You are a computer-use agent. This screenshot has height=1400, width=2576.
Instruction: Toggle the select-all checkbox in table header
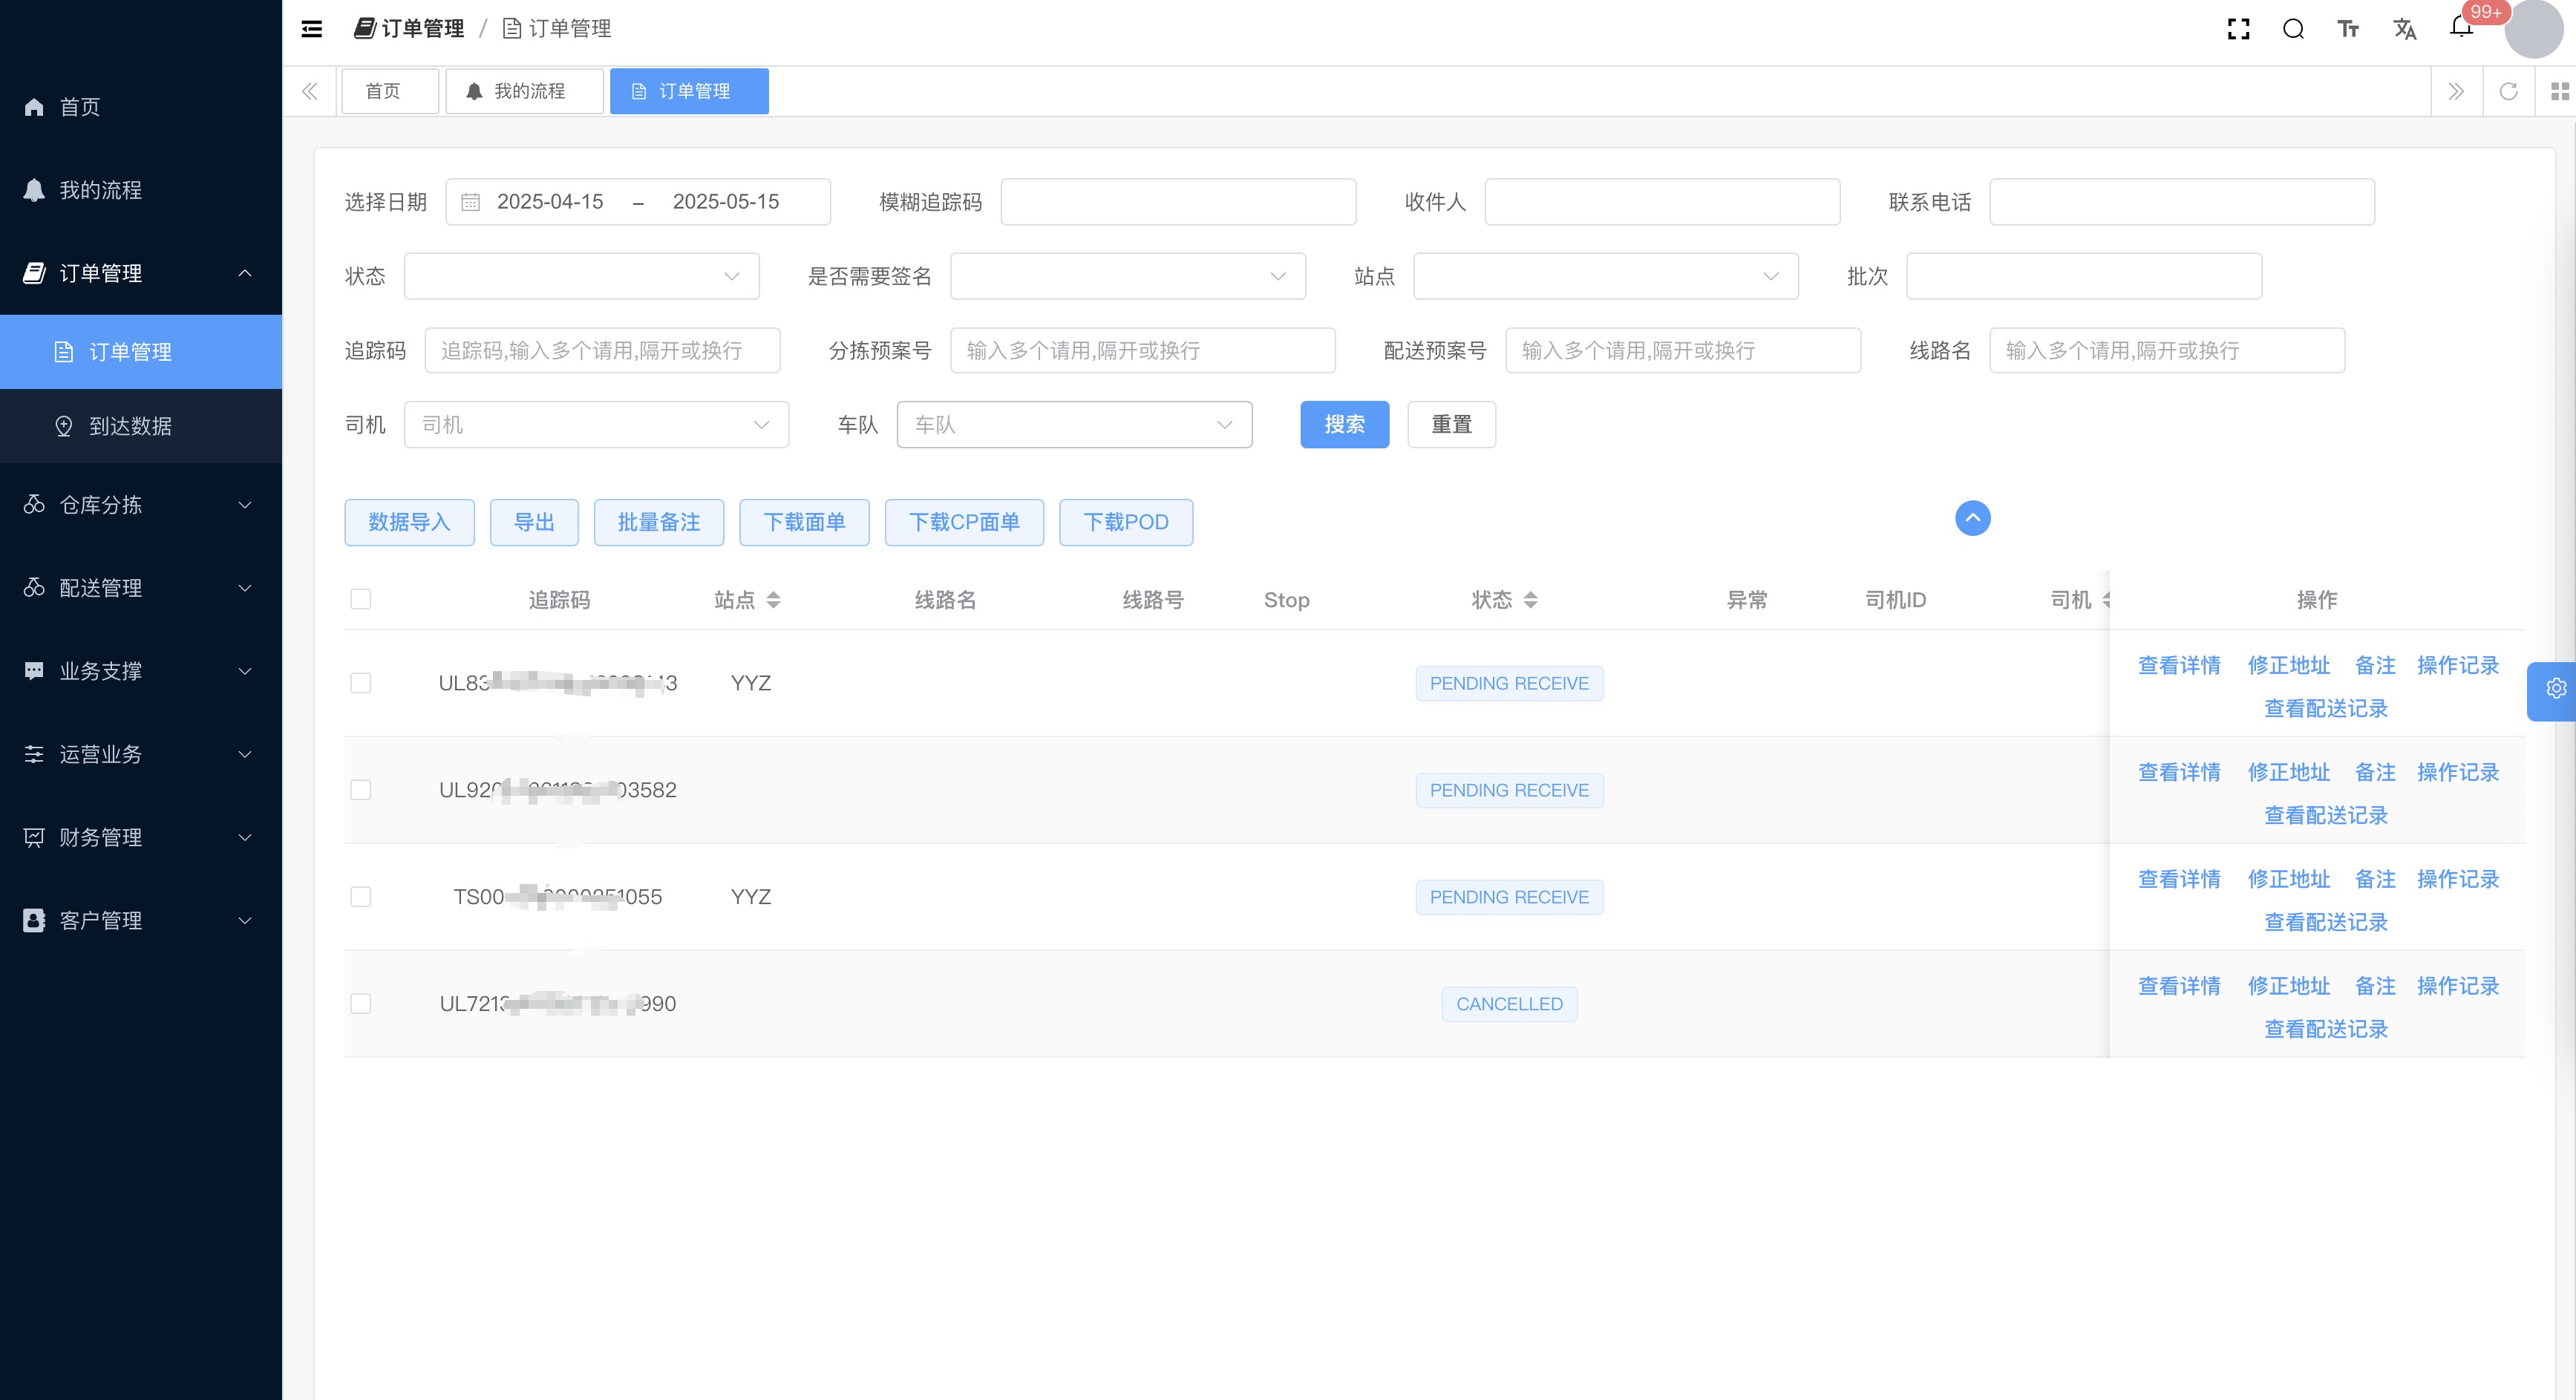coord(361,599)
